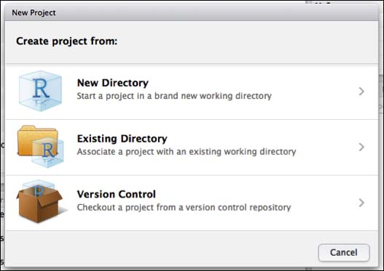Screen dimensions: 384x271
Task: Expand Version Control using its chevron arrow
Action: 361,203
